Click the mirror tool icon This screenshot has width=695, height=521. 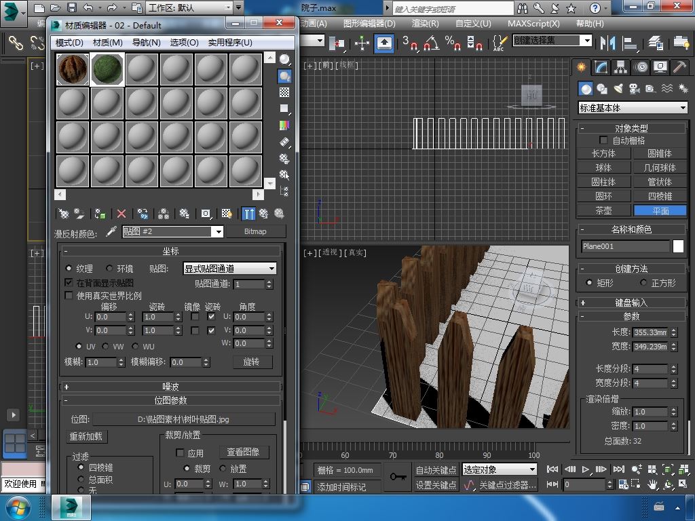pos(607,43)
